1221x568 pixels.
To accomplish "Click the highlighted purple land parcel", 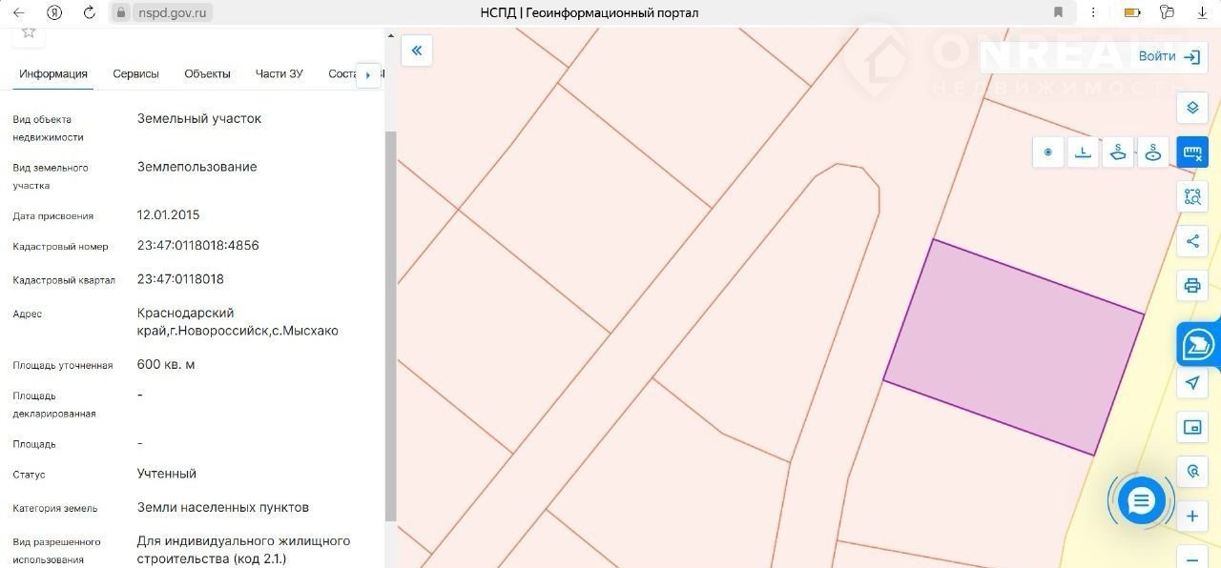I will [1013, 347].
